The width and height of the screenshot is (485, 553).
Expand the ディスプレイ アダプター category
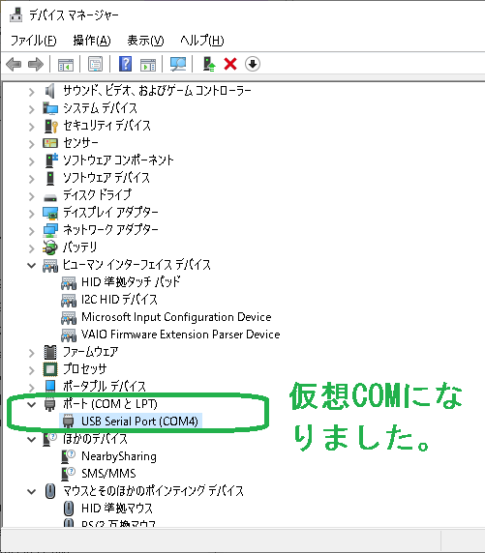click(x=32, y=214)
